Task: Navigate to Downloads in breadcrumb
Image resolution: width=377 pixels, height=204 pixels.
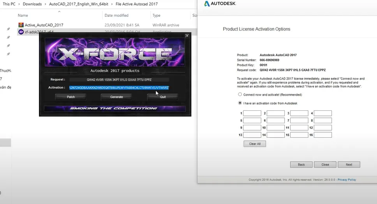Action: click(x=32, y=4)
